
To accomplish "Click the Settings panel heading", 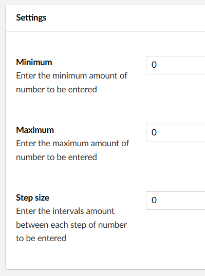I will pos(31,18).
